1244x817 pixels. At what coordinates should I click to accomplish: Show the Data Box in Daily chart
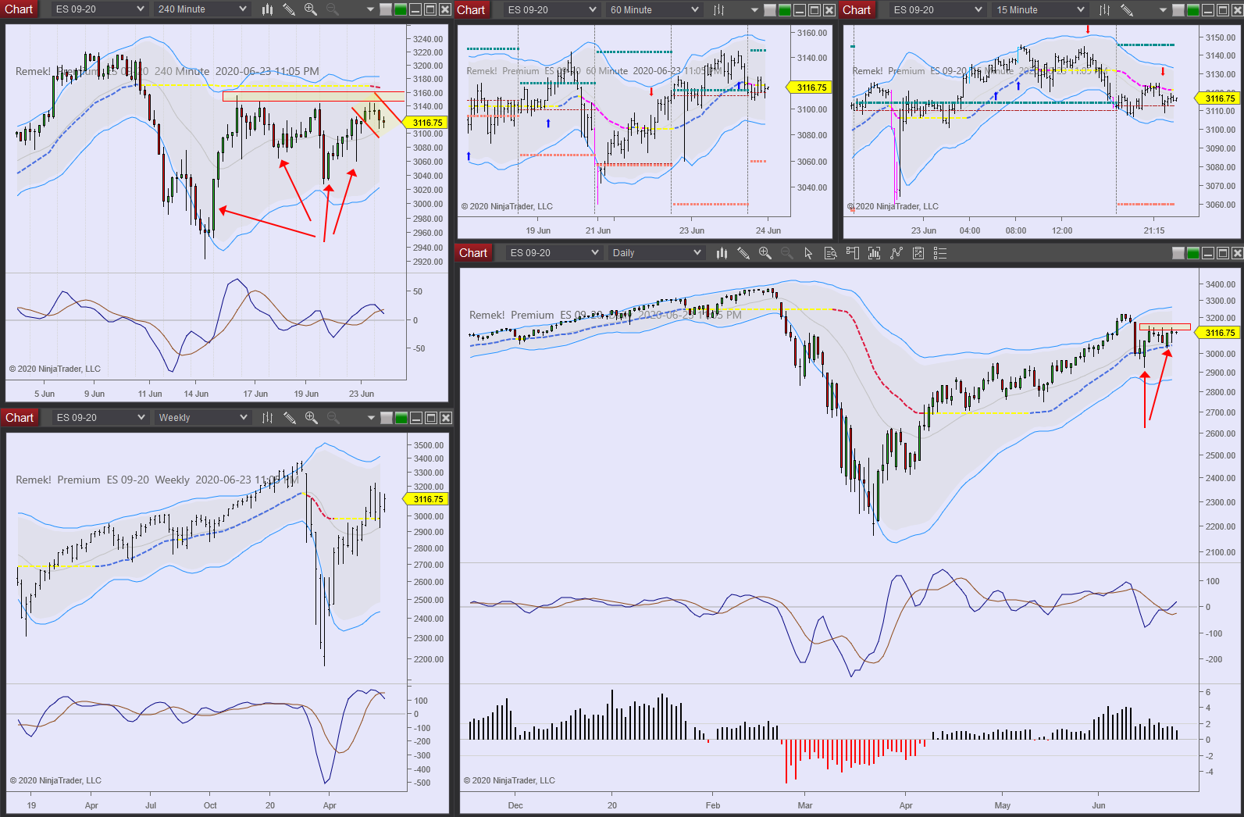[x=830, y=253]
